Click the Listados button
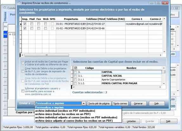The image size is (182, 131). click(131, 121)
